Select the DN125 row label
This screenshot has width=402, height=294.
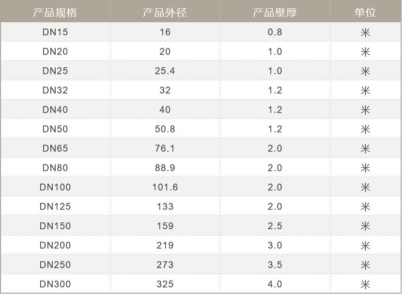click(x=55, y=206)
